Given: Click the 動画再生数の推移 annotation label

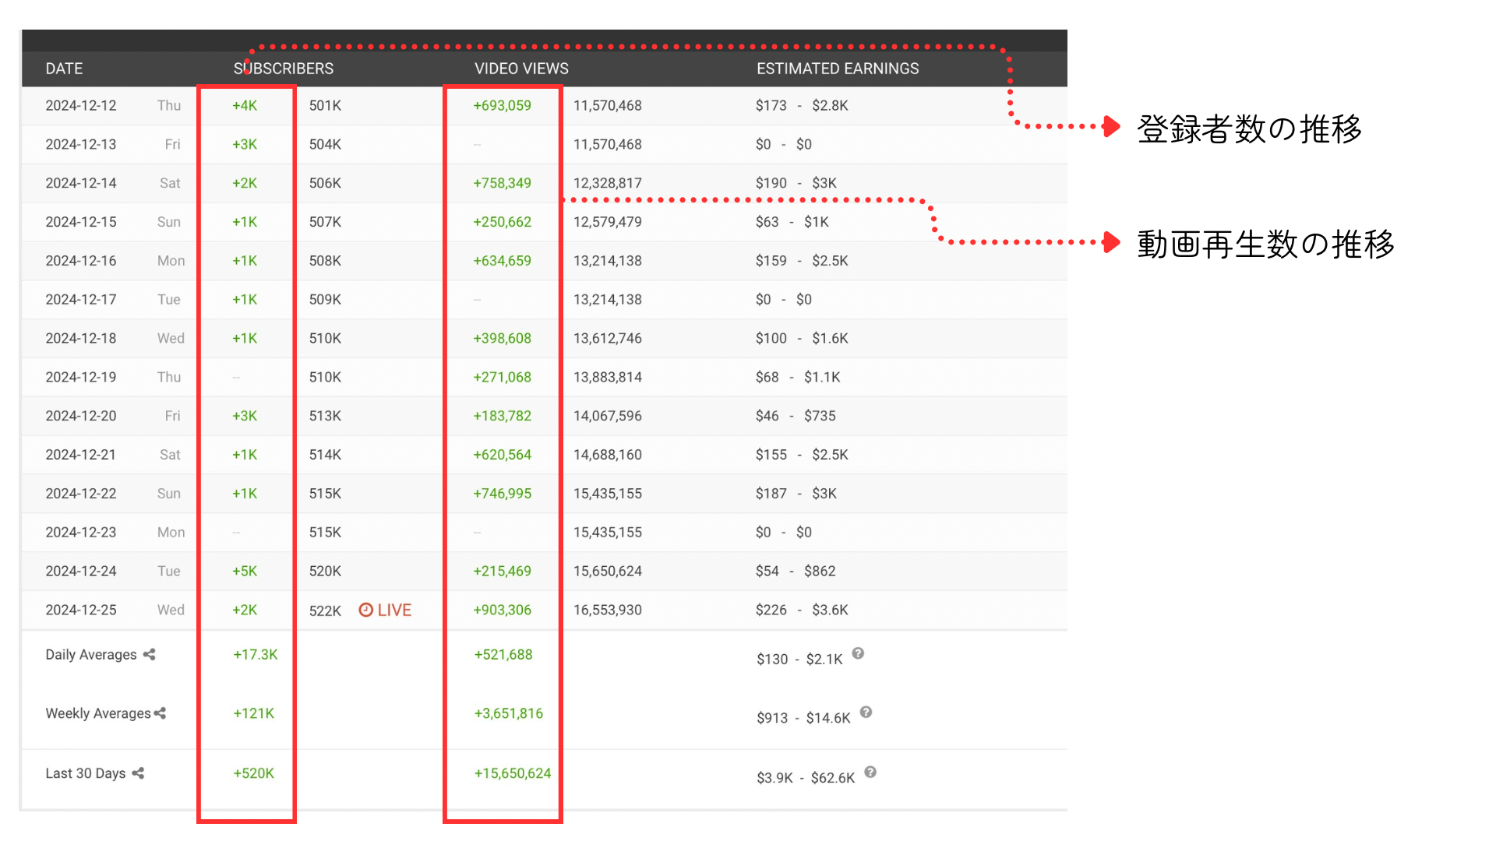Looking at the screenshot, I should 1265,245.
